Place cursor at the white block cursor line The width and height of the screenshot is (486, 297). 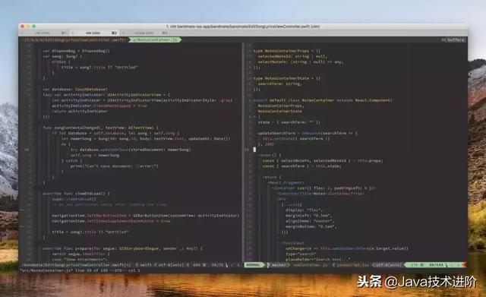[255, 150]
